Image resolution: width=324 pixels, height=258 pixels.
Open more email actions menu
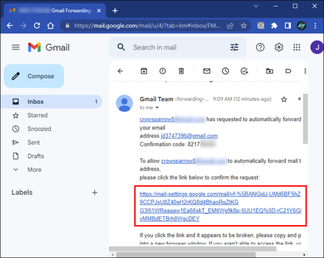click(x=305, y=71)
